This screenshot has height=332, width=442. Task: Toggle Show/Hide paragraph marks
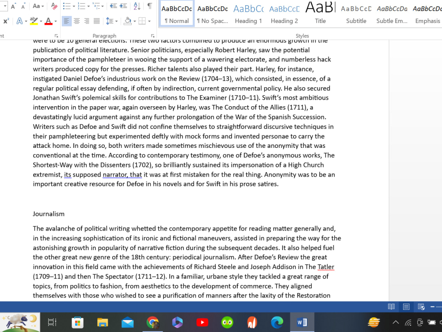149,6
